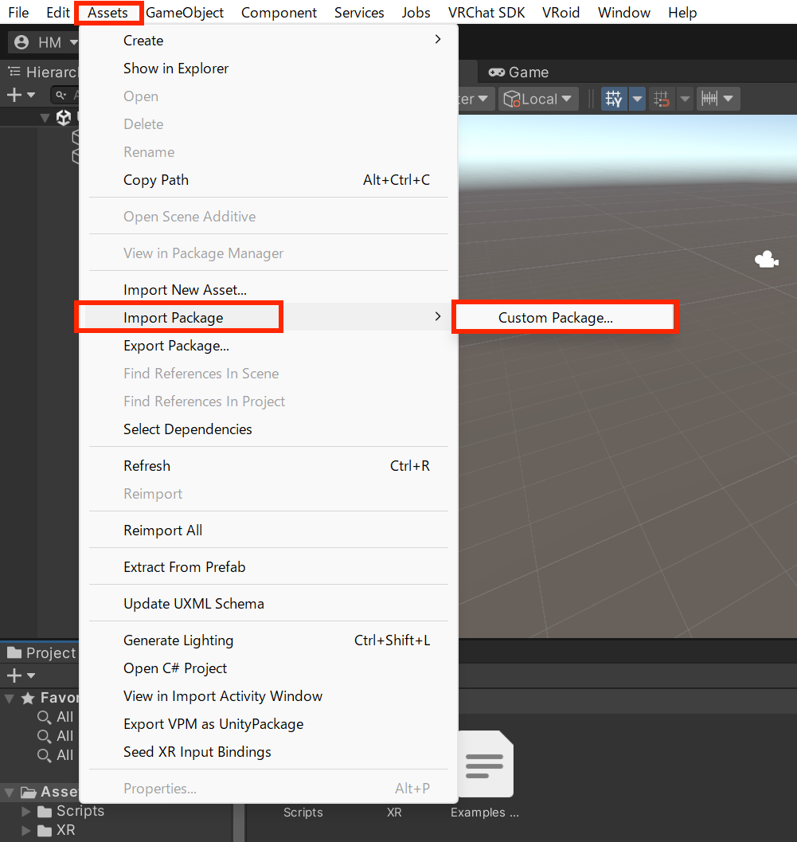
Task: Open the Import Package submenu
Action: coord(268,317)
